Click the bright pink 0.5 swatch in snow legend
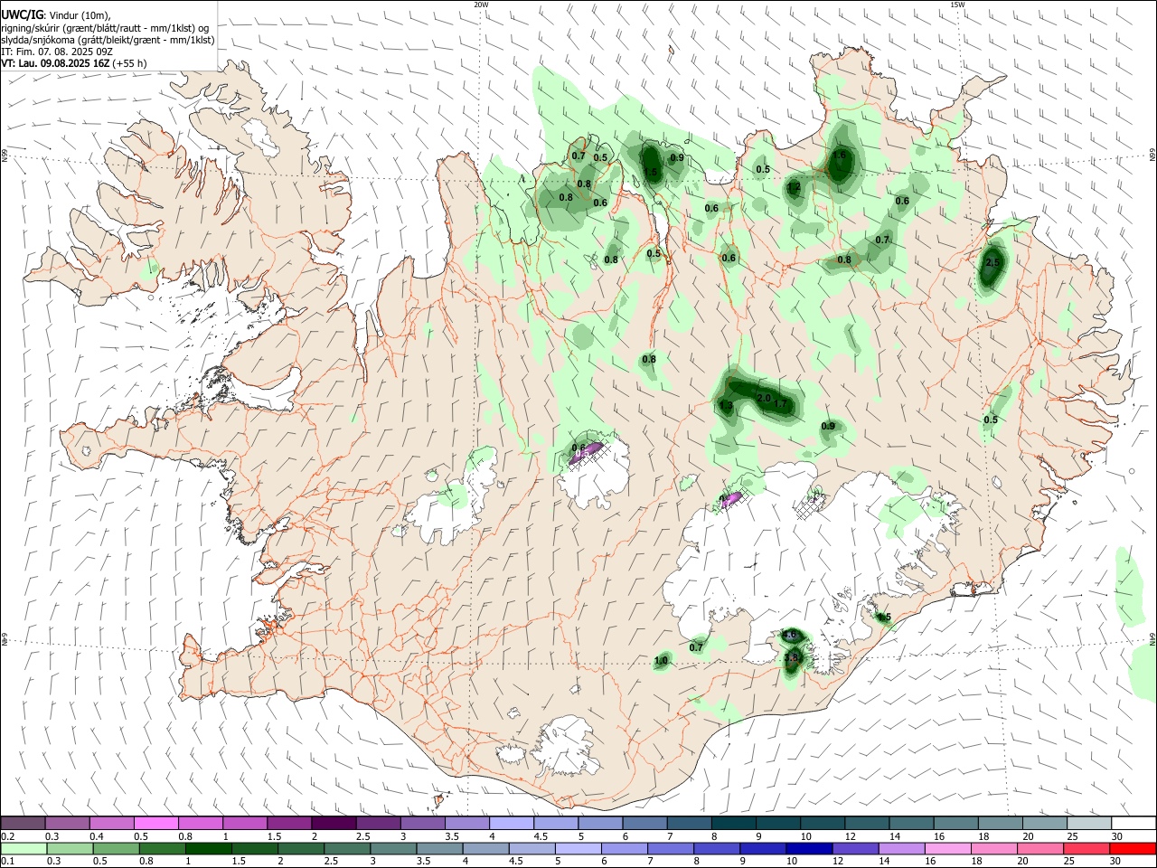The height and width of the screenshot is (868, 1157). (x=155, y=823)
